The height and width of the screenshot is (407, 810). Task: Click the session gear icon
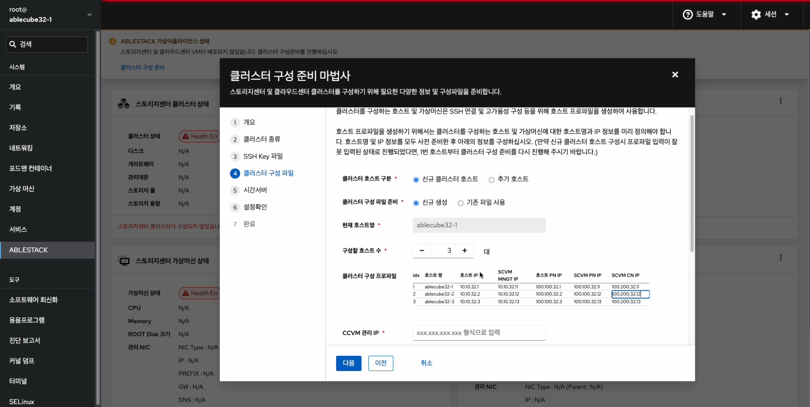[x=756, y=15]
